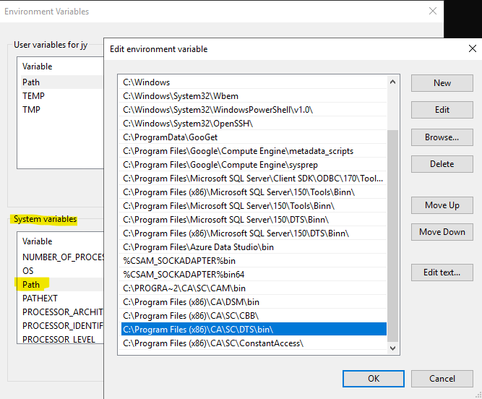
Task: Click the Move Down button
Action: (x=442, y=232)
